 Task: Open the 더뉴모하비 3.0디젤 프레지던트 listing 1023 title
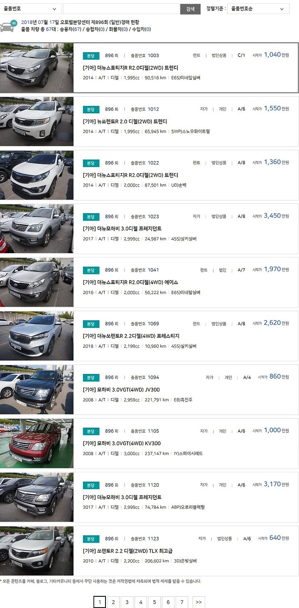[x=122, y=229]
